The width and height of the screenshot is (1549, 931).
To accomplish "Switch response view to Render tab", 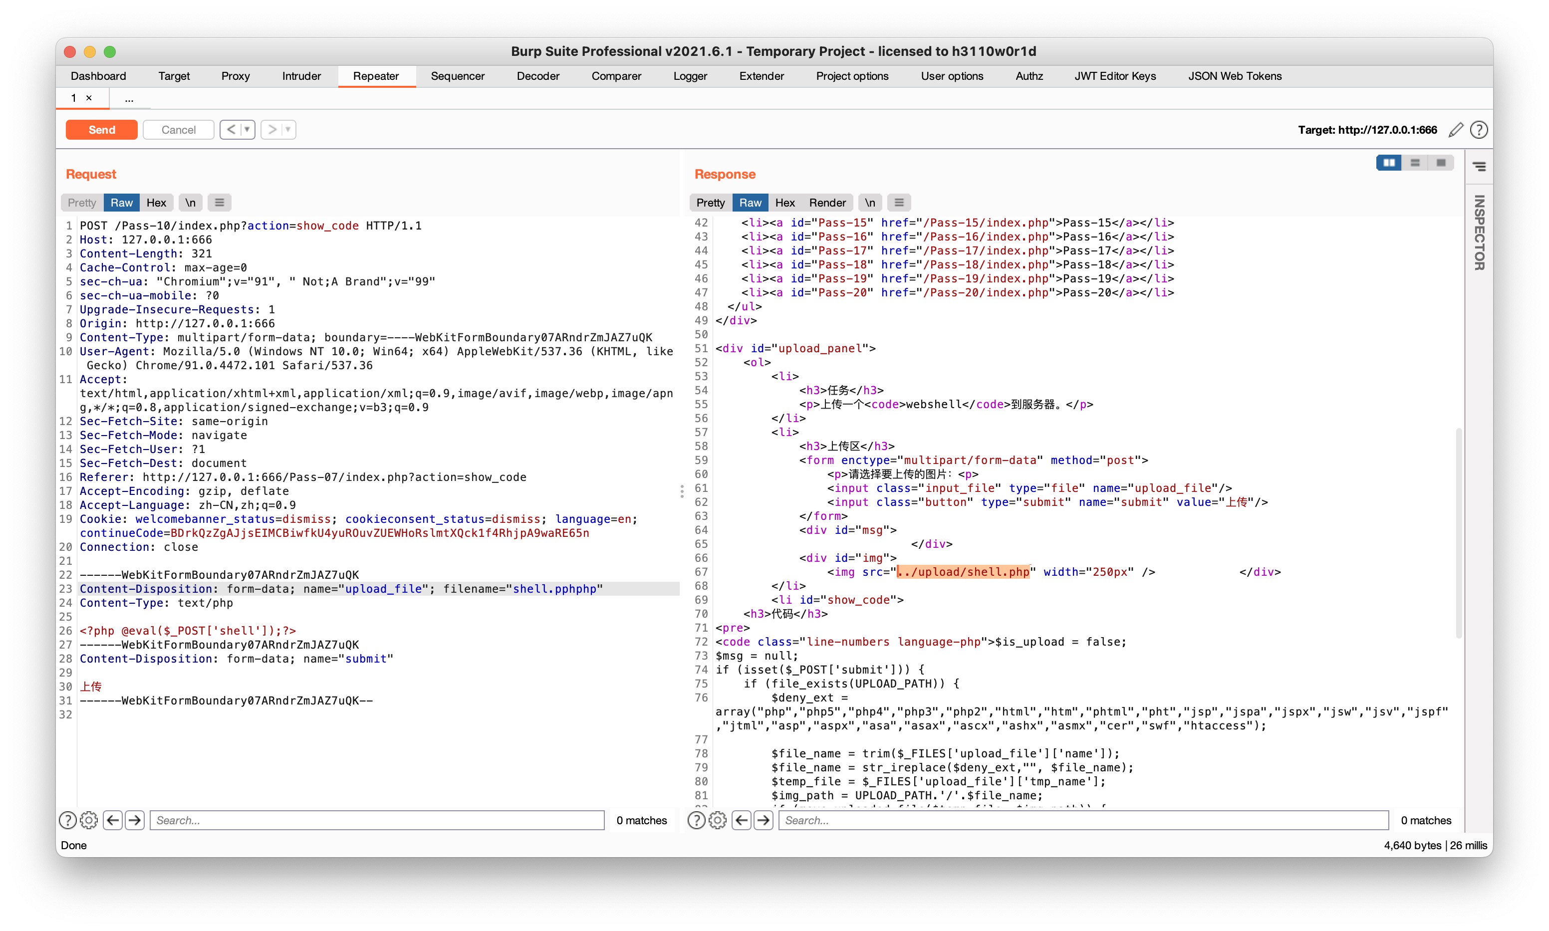I will (x=827, y=203).
